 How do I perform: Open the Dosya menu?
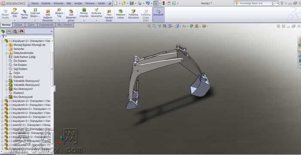pos(35,3)
